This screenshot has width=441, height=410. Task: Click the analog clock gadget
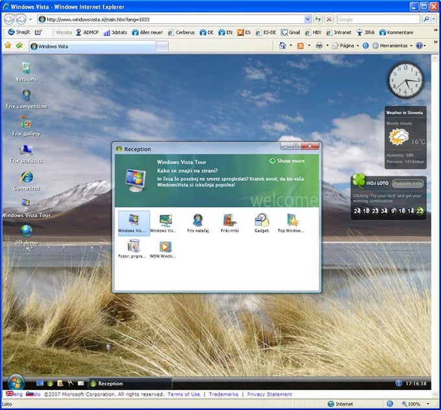[x=405, y=80]
